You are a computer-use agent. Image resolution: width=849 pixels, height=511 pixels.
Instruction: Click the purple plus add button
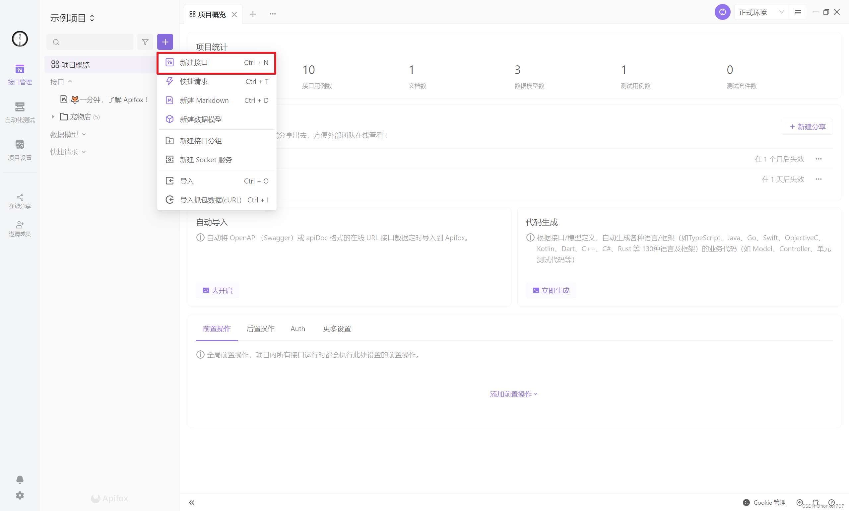(165, 42)
